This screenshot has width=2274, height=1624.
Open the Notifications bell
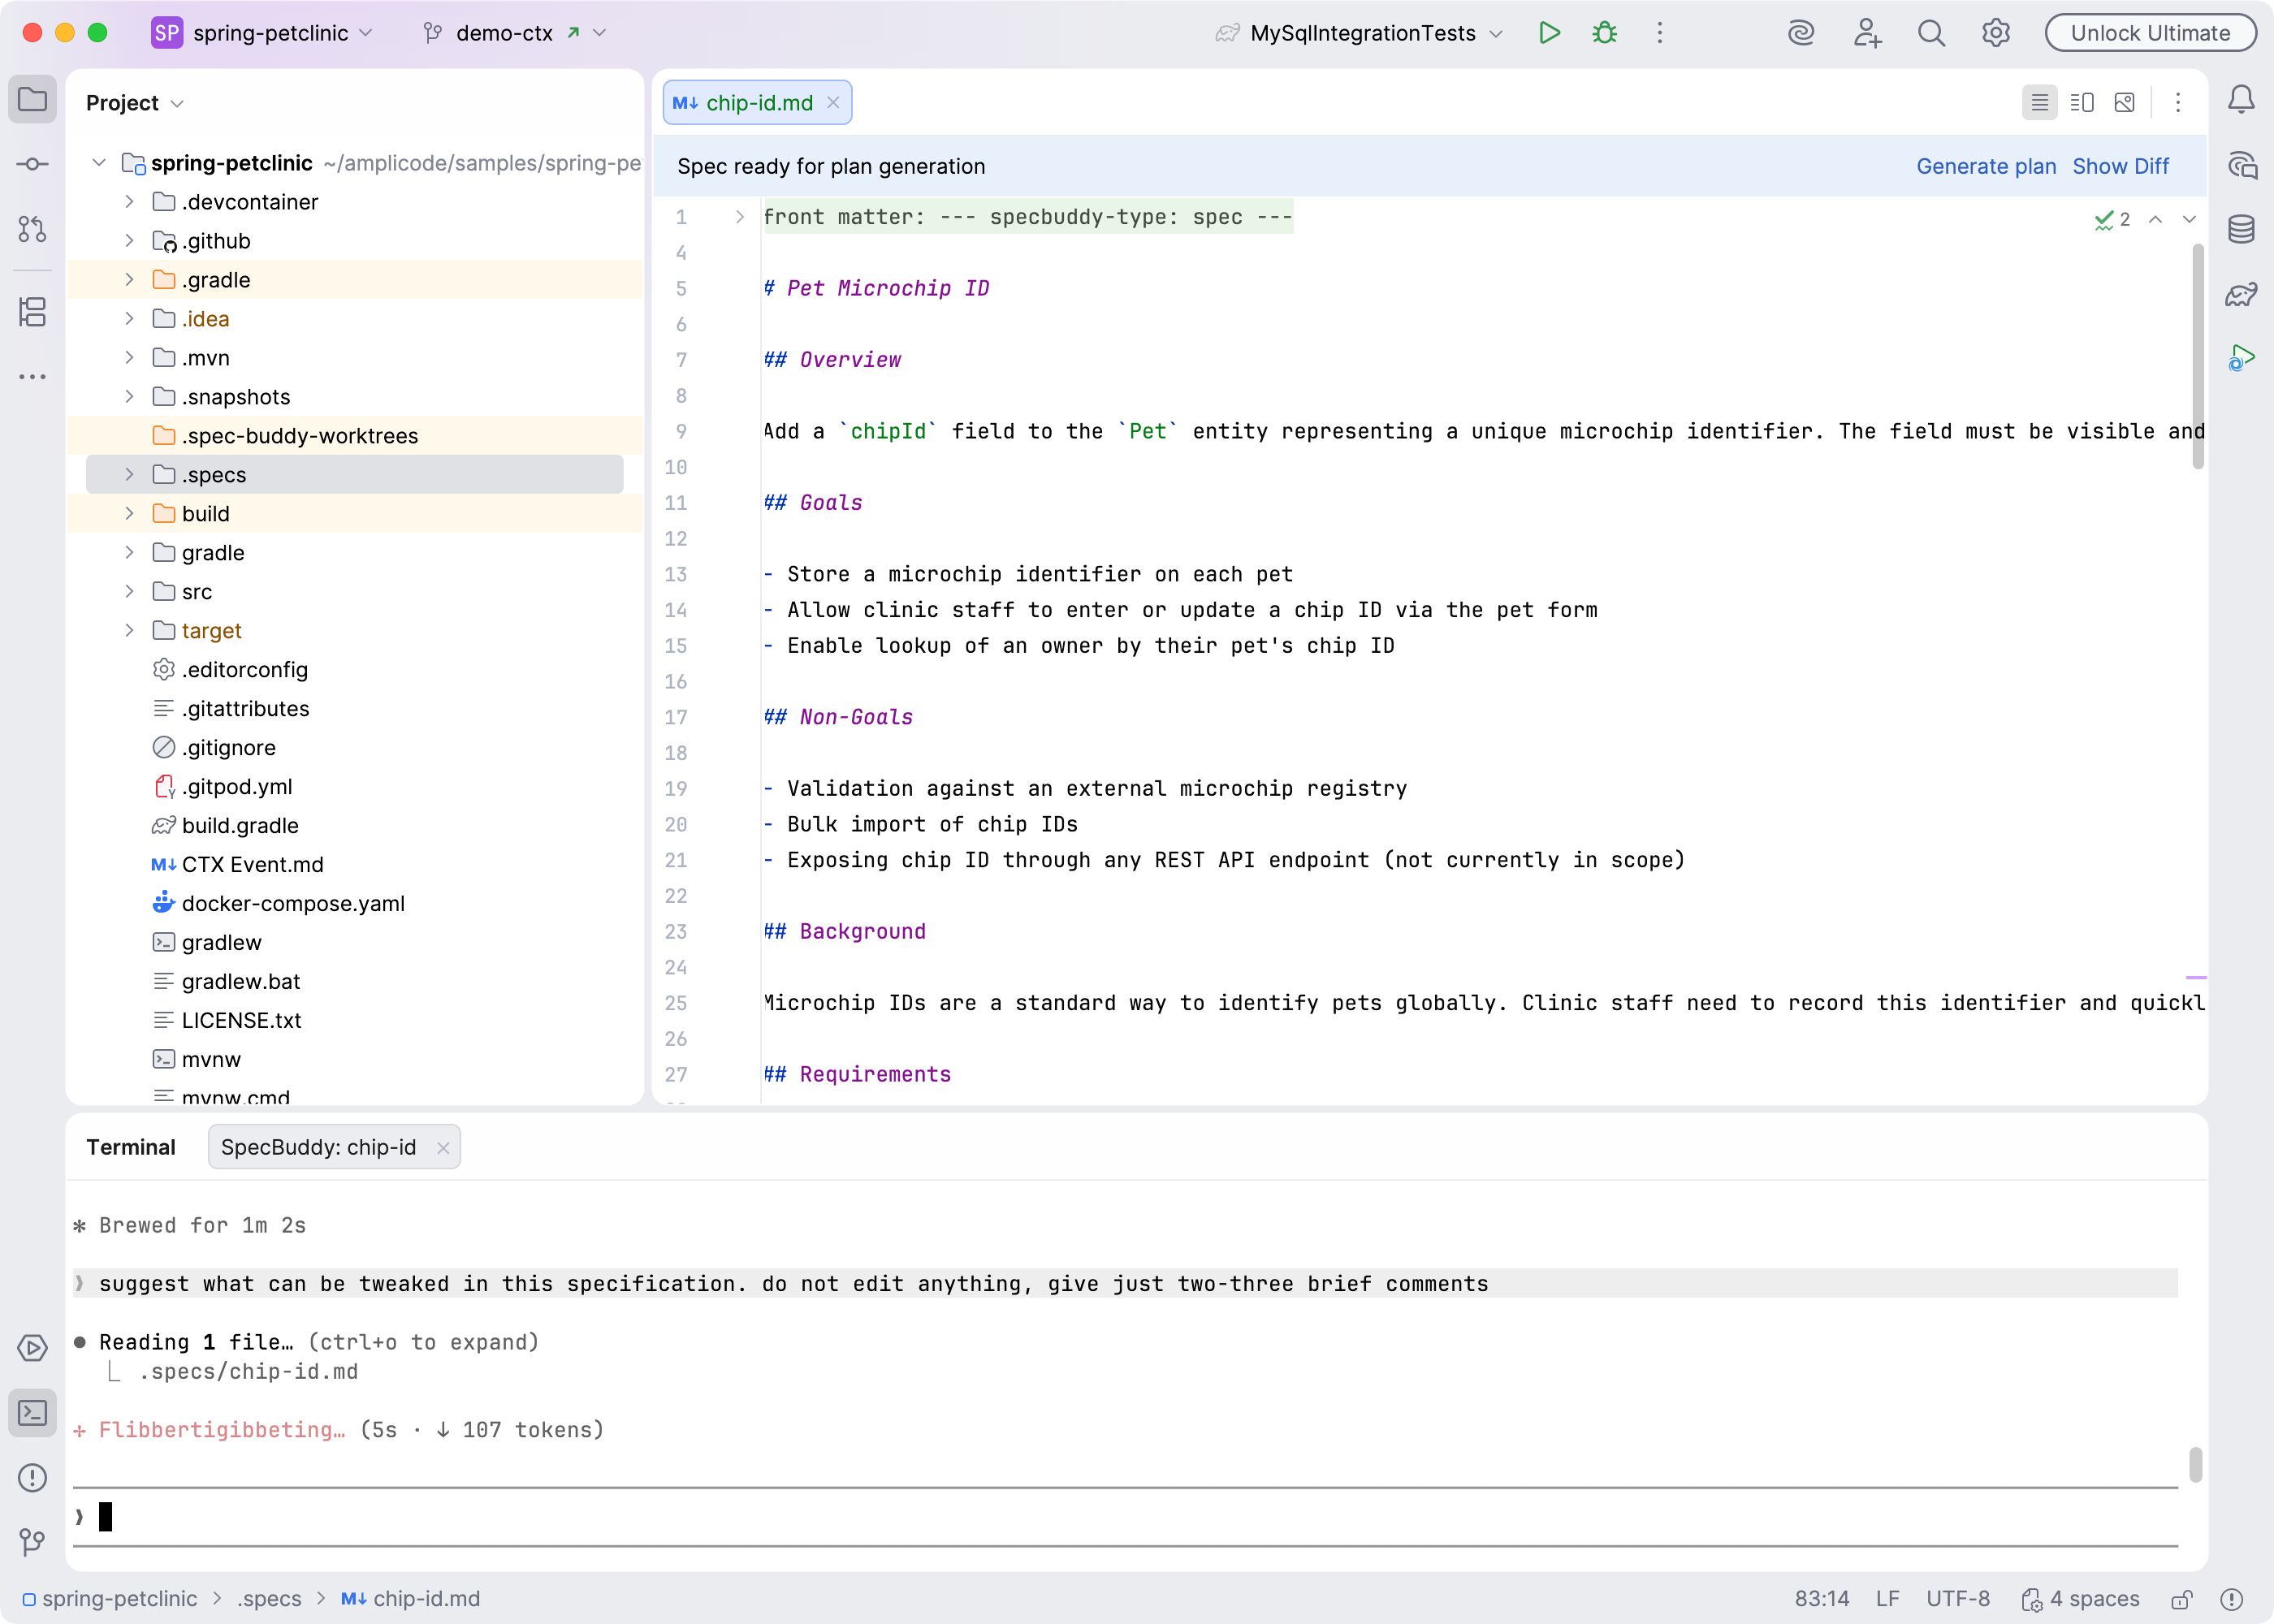[2241, 99]
